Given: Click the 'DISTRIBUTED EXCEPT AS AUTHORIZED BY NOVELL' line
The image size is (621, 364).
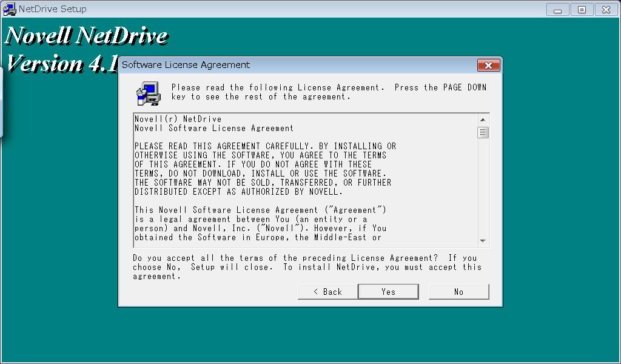Looking at the screenshot, I should click(x=238, y=192).
